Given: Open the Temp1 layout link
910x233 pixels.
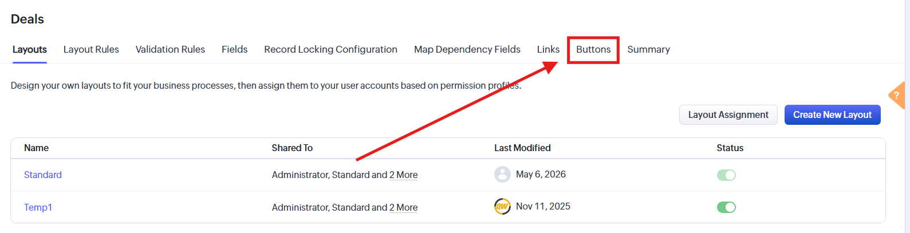Looking at the screenshot, I should 38,207.
